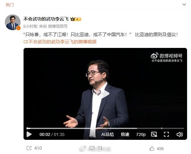Click the AI总结 button
The height and width of the screenshot is (154, 191).
[107, 134]
